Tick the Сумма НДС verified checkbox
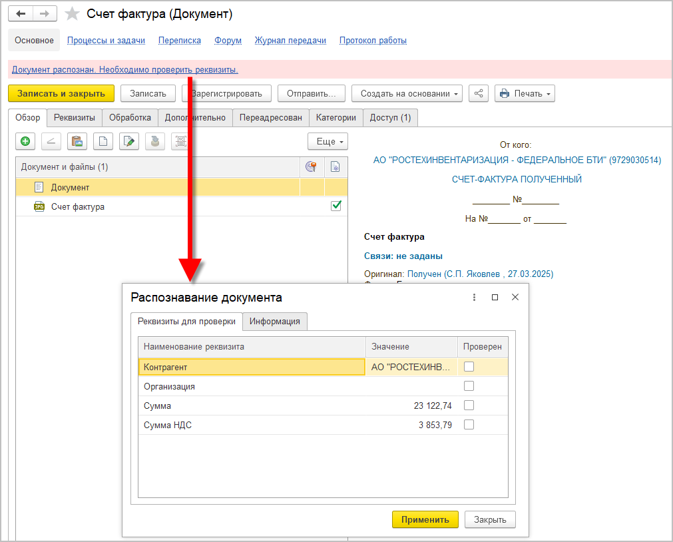Screen dimensions: 673x542 tap(469, 425)
